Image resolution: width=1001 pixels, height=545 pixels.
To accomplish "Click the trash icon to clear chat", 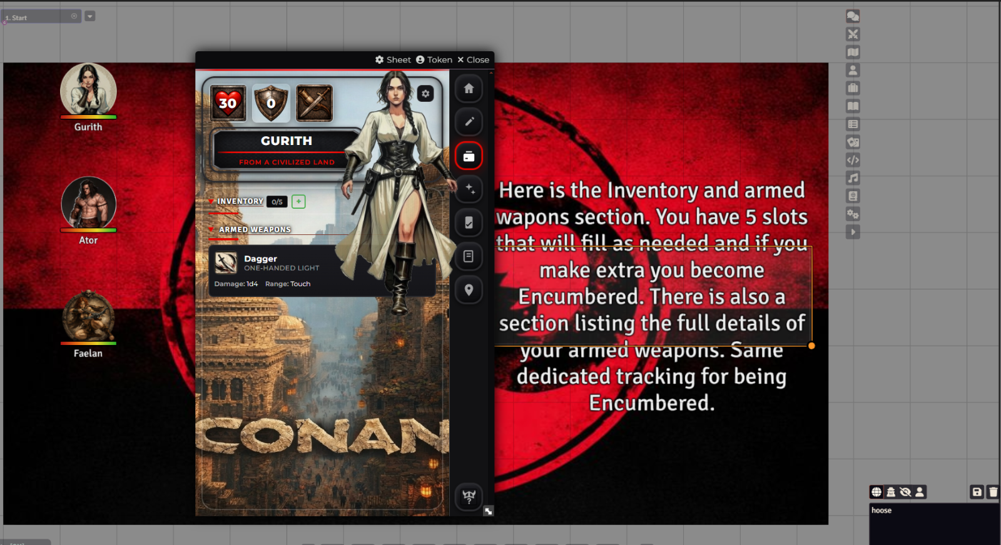I will click(993, 492).
